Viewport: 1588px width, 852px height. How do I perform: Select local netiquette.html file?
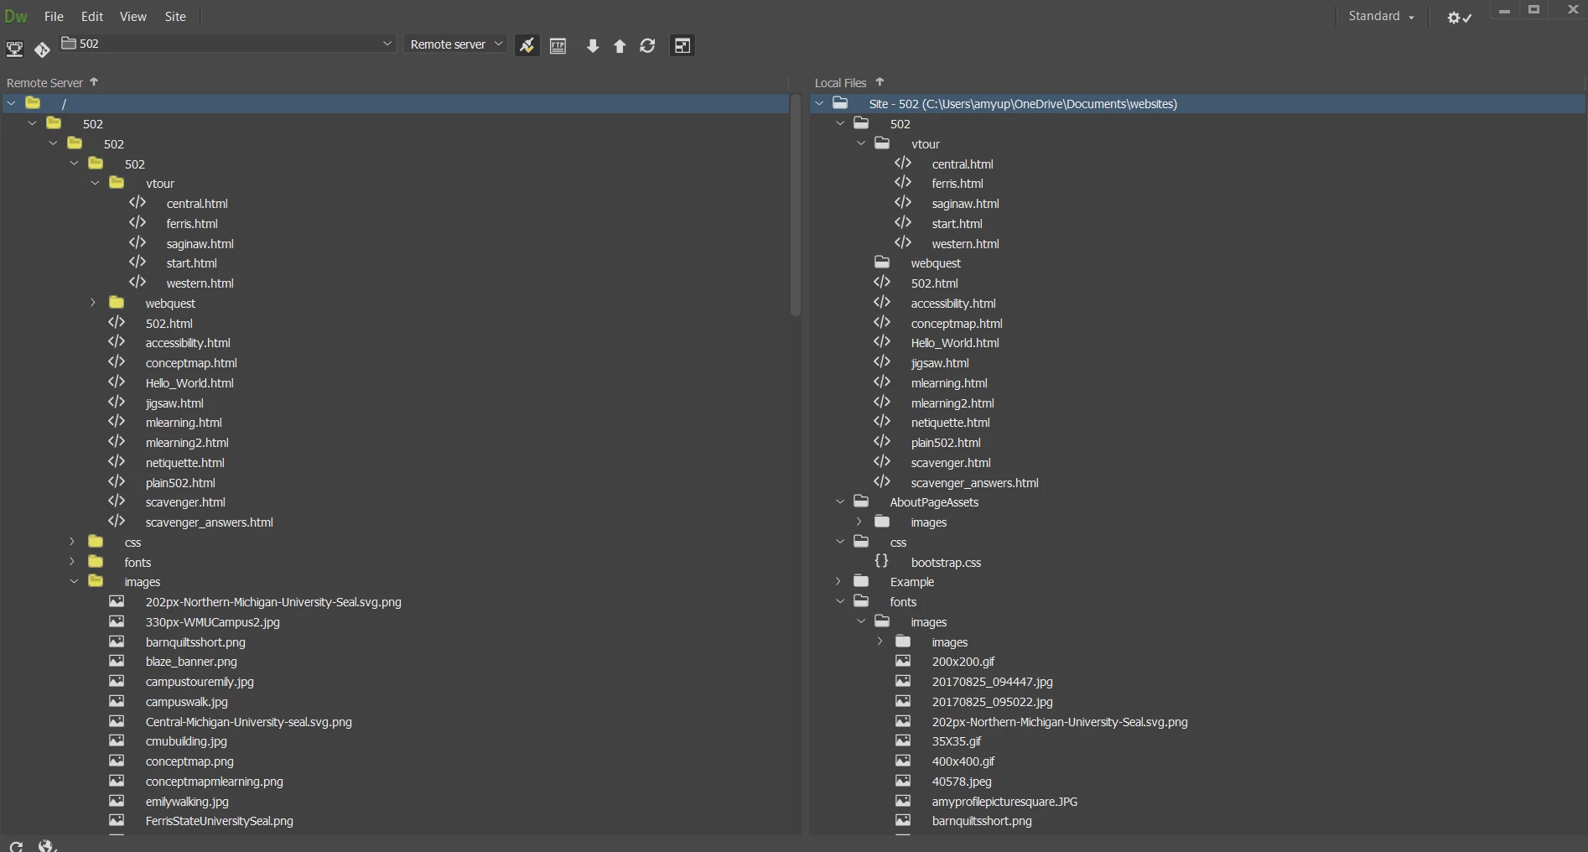click(x=950, y=423)
